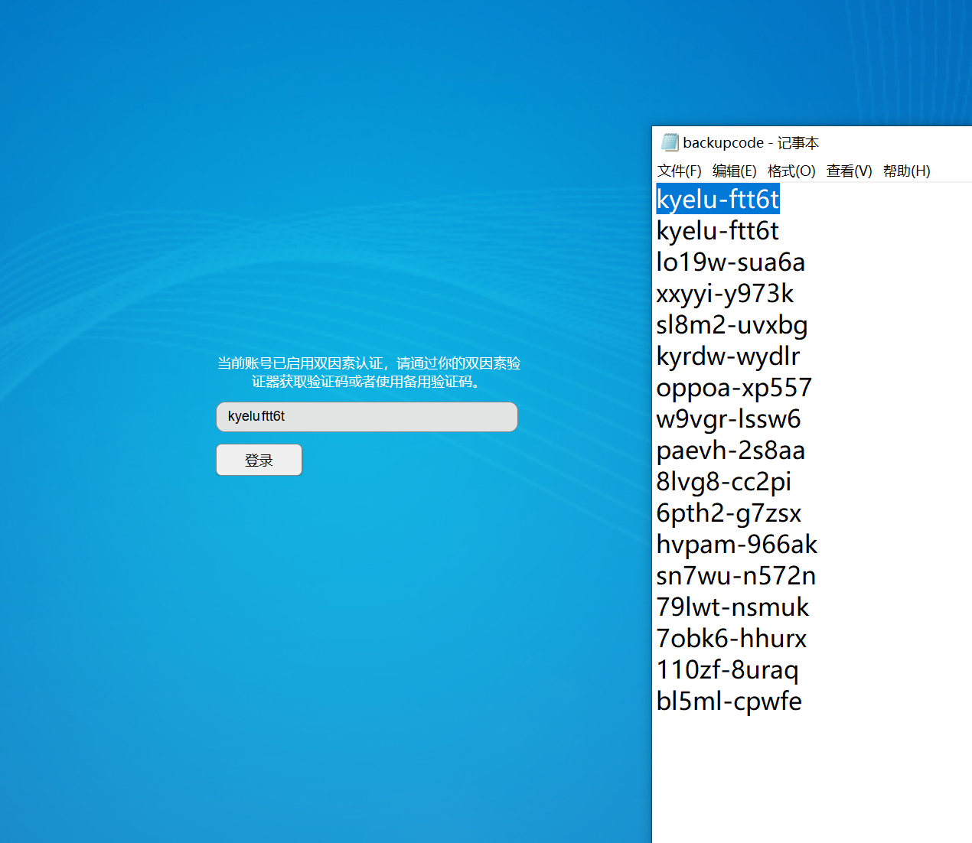Click the 登录 login button
This screenshot has width=972, height=843.
pyautogui.click(x=259, y=460)
